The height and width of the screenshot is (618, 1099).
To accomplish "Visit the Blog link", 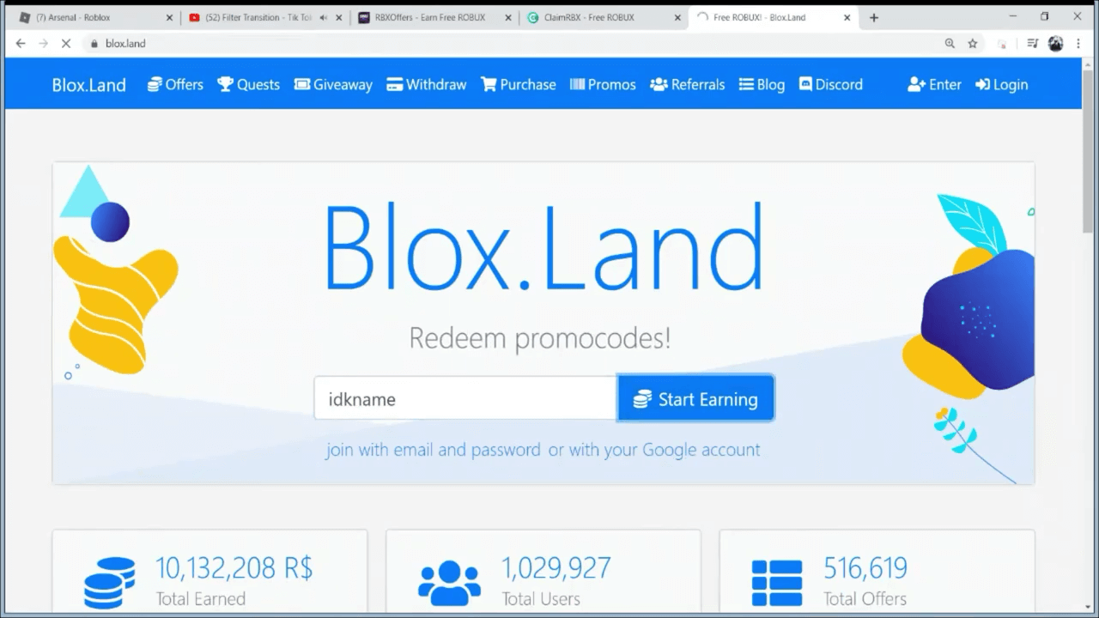I will pos(762,84).
